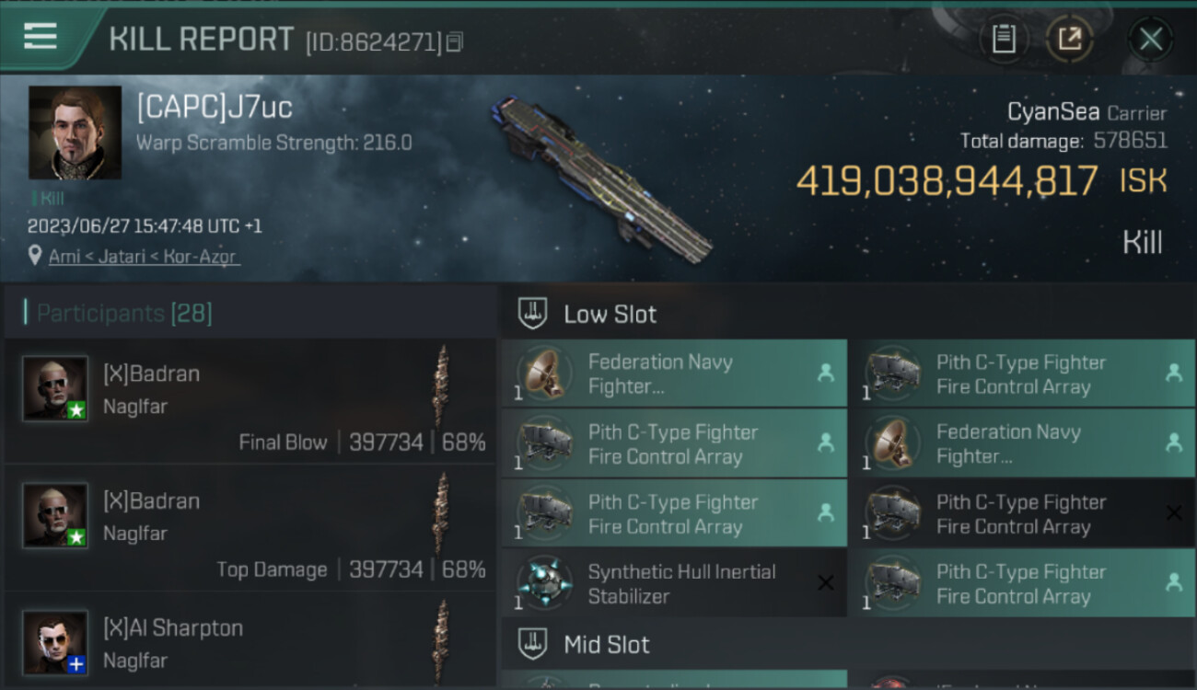Screen dimensions: 1197x690
Task: Click the Synthetic Hull Inertial Stabilizer icon
Action: [543, 583]
